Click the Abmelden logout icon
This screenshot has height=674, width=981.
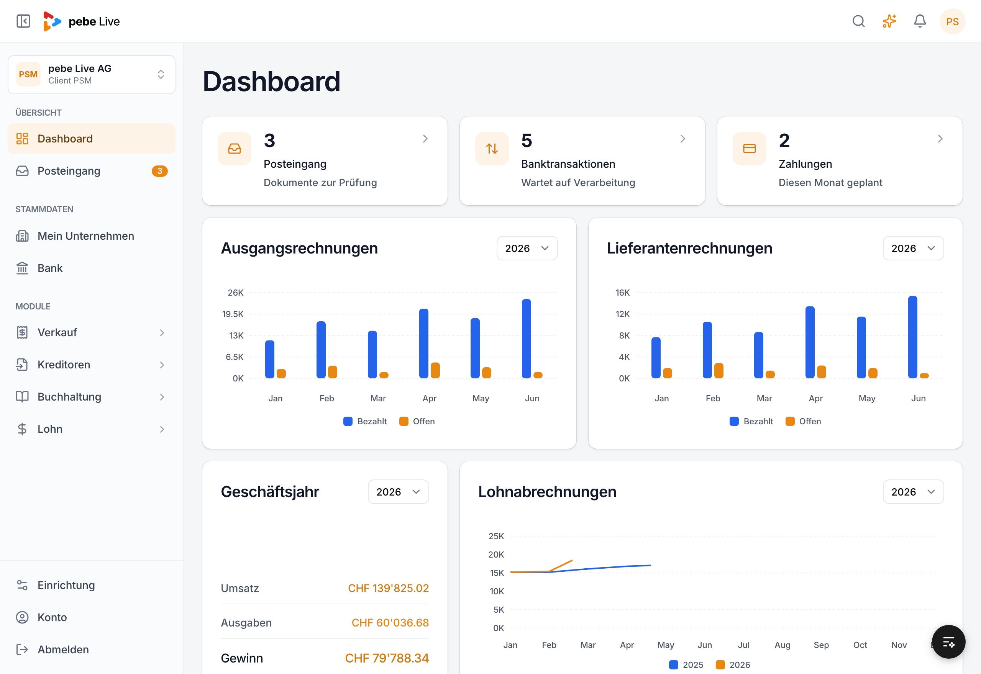[x=22, y=649]
